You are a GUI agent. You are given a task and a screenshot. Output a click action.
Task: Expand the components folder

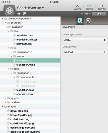14,77
